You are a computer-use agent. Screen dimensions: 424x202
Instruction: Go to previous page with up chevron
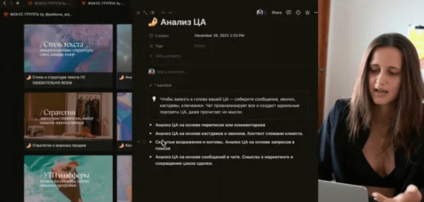tap(163, 13)
